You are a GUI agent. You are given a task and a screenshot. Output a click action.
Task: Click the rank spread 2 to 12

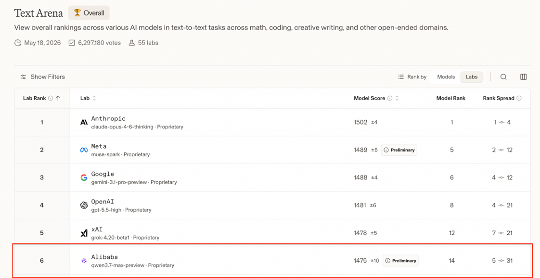[502, 150]
